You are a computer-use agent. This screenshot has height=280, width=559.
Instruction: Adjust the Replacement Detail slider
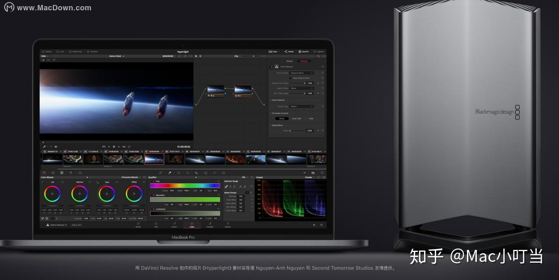coord(297,83)
